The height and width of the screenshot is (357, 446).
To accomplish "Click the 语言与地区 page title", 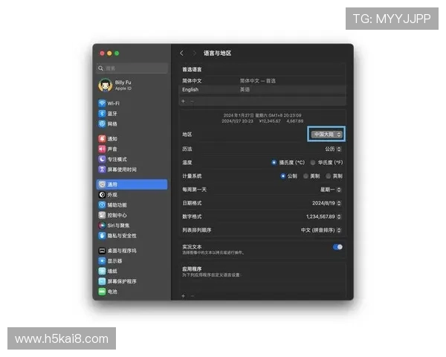I will (x=217, y=54).
